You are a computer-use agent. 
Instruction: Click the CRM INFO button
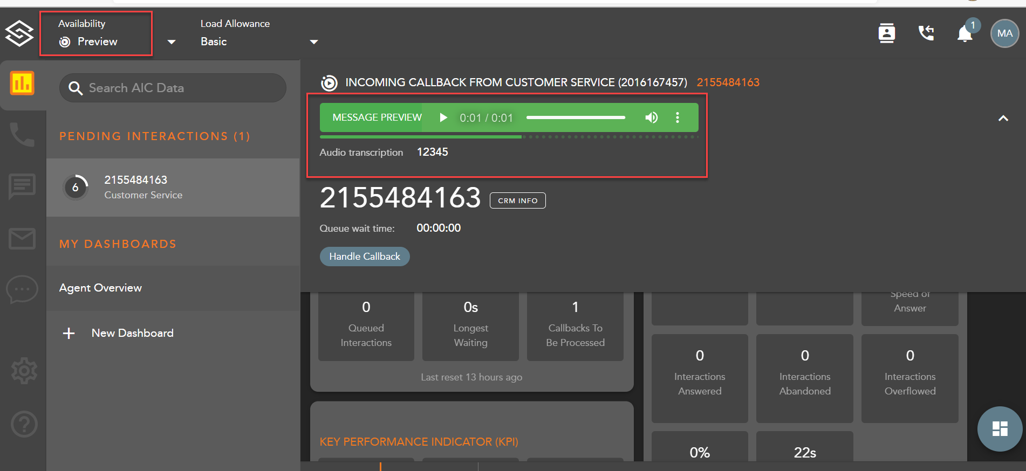pyautogui.click(x=517, y=200)
